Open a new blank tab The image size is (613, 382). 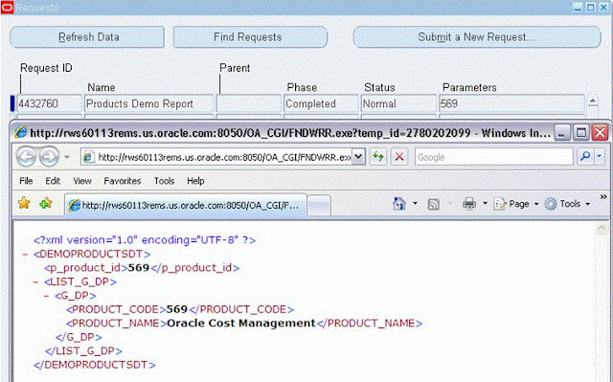pyautogui.click(x=319, y=206)
